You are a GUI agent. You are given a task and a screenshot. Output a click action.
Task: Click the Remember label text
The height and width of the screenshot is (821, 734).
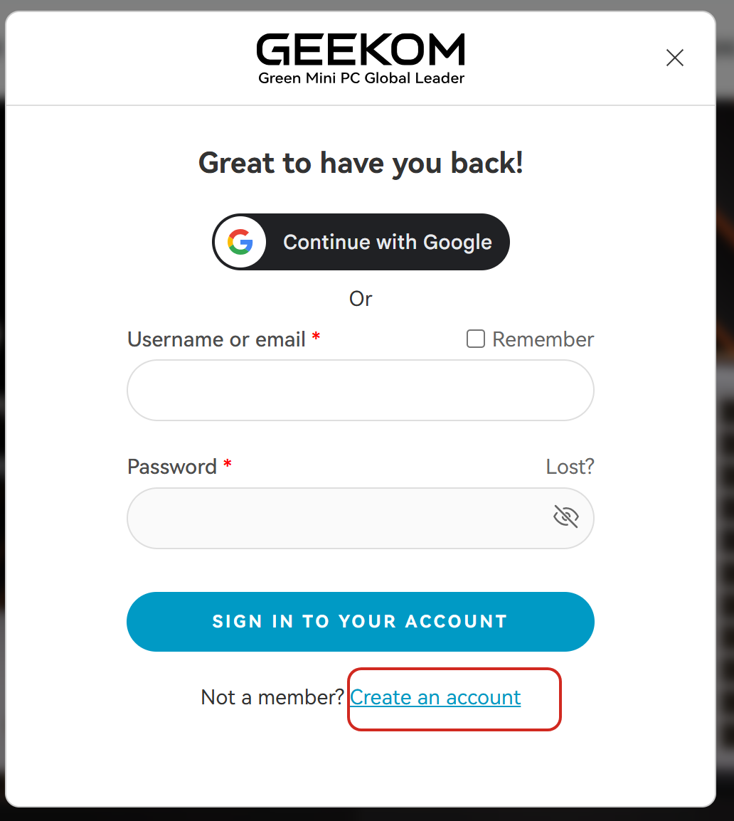(x=543, y=339)
